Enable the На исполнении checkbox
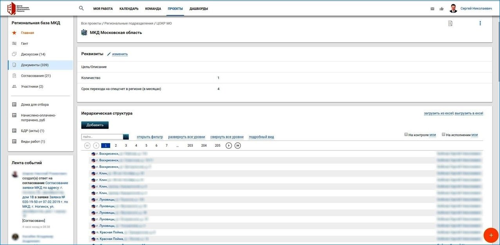Image resolution: width=500 pixels, height=245 pixels. pos(444,134)
